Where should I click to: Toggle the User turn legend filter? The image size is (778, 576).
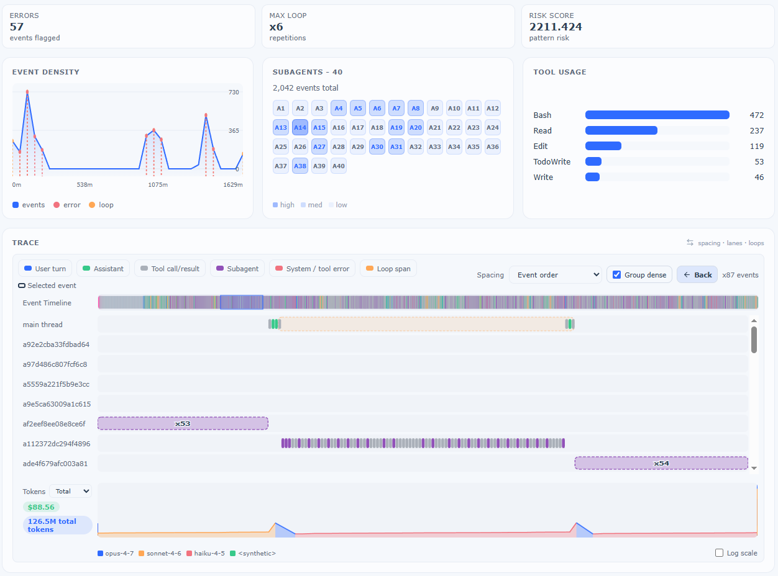click(x=45, y=269)
